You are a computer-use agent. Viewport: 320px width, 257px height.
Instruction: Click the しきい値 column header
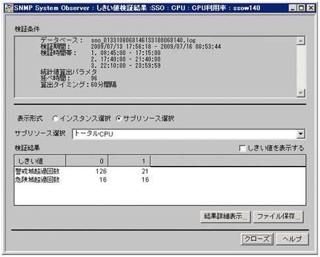40,161
